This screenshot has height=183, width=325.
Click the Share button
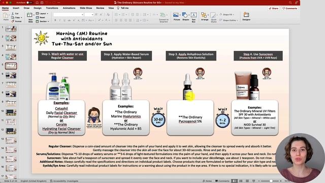[x=273, y=9]
